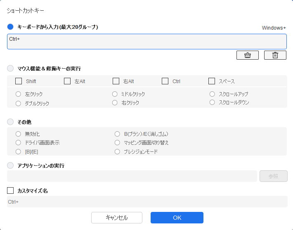Tick the 右Alt checkbox
Screen dimensions: 293x230
(116, 81)
